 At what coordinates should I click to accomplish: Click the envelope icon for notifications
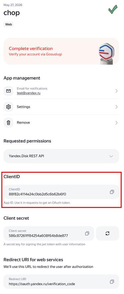coord(8,91)
